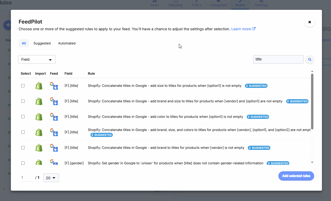Click the scroll down arrow of the rules list
Image resolution: width=331 pixels, height=201 pixels.
tap(312, 162)
